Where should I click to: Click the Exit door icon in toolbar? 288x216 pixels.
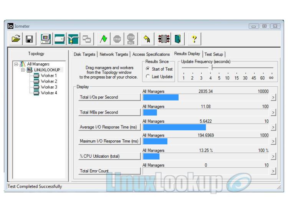pyautogui.click(x=177, y=39)
